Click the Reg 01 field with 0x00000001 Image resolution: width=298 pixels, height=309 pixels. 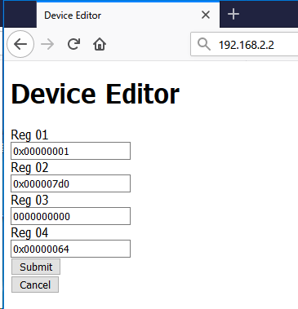(x=70, y=151)
